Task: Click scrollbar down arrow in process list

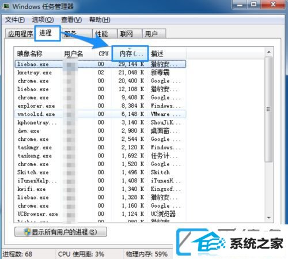Action: (269, 217)
